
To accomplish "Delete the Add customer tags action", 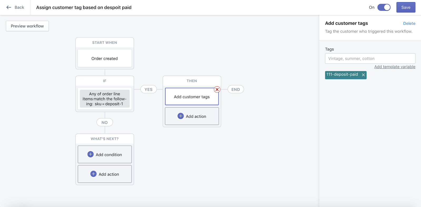I will (409, 23).
